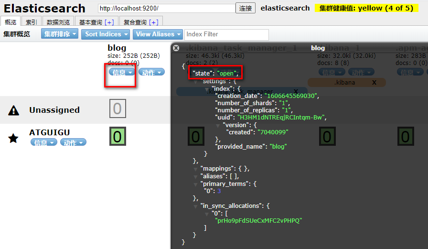This screenshot has width=428, height=249.
Task: Click the Unassigned warning triangle icon
Action: [x=14, y=110]
